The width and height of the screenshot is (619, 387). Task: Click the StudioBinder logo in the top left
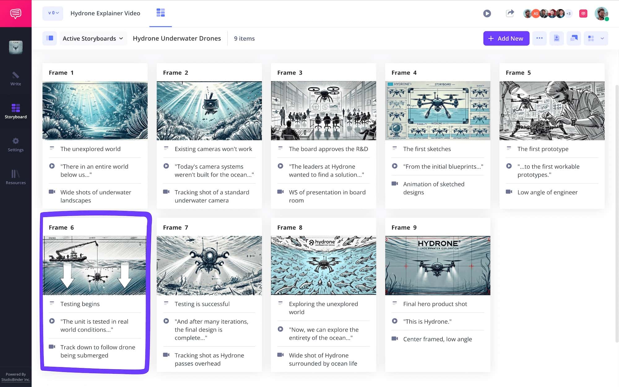(15, 13)
